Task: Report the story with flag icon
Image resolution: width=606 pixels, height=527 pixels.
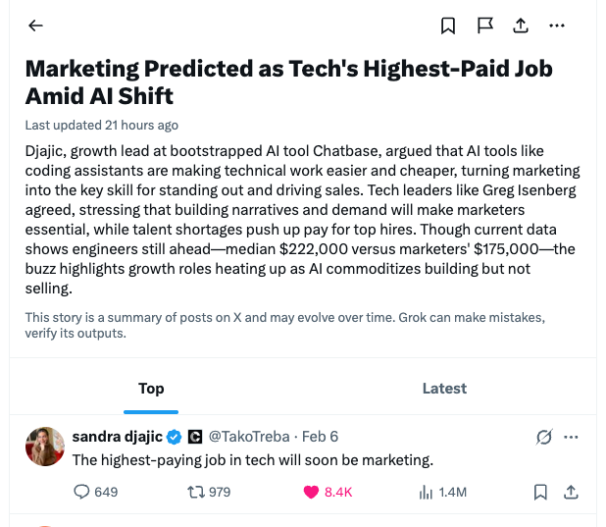Action: [484, 26]
